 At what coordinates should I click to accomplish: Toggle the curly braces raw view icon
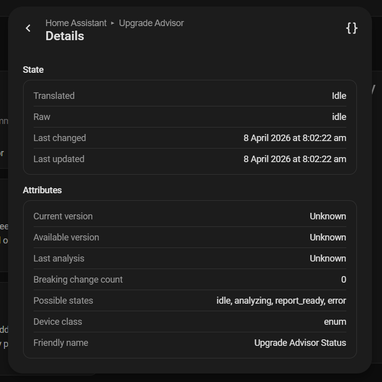coord(352,28)
